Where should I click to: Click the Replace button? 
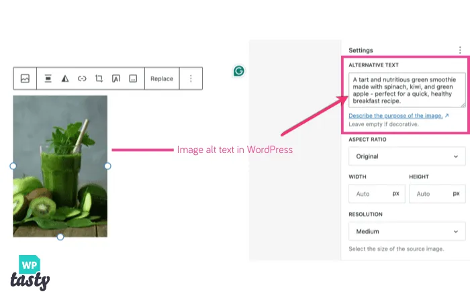pyautogui.click(x=162, y=79)
